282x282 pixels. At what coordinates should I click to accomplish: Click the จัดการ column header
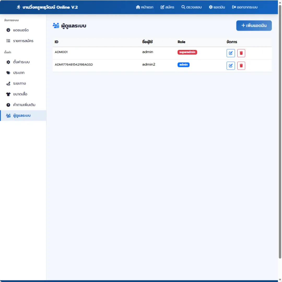[232, 42]
